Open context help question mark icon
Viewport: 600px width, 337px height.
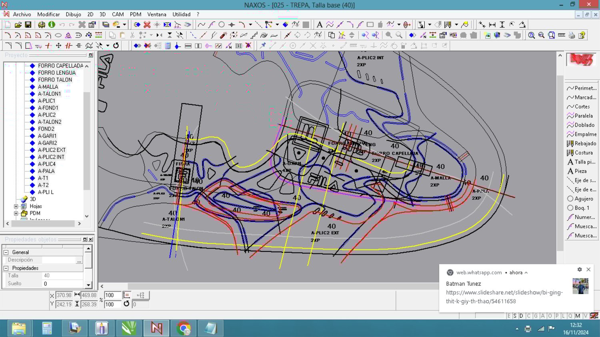click(x=582, y=35)
